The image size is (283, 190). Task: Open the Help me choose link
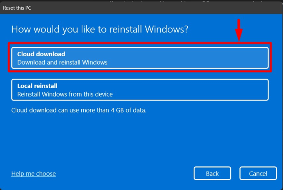pyautogui.click(x=34, y=174)
